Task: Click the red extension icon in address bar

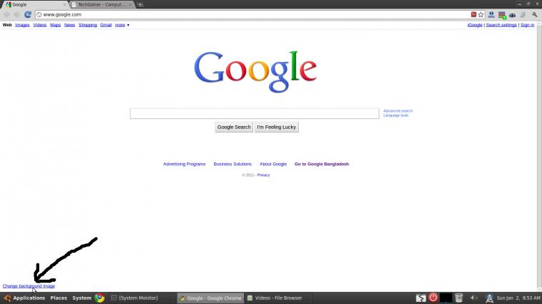Action: pyautogui.click(x=474, y=14)
